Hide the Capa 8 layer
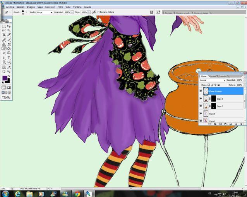This screenshot has width=247, height=197. 201,114
